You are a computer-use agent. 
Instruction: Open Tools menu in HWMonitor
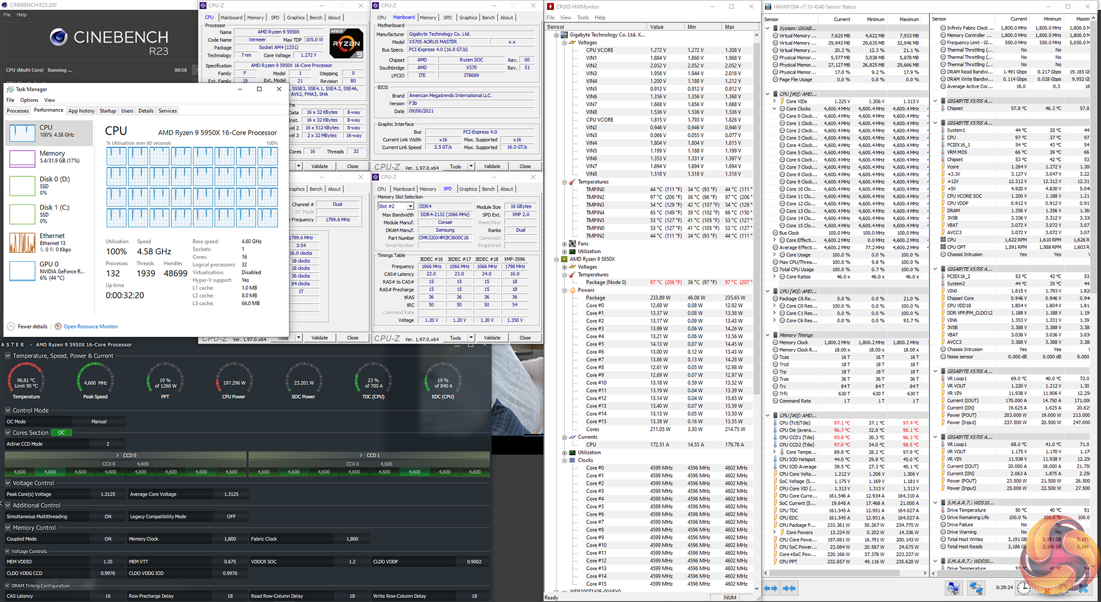(583, 18)
